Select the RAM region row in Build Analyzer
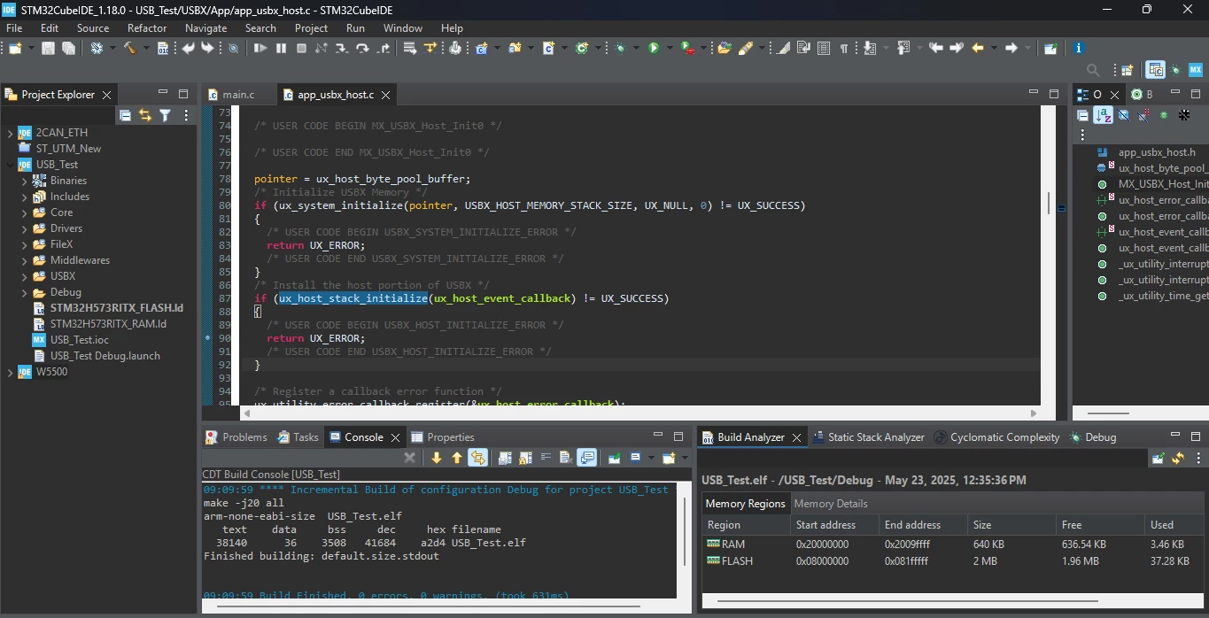Screen dimensions: 1209x618 pos(952,544)
